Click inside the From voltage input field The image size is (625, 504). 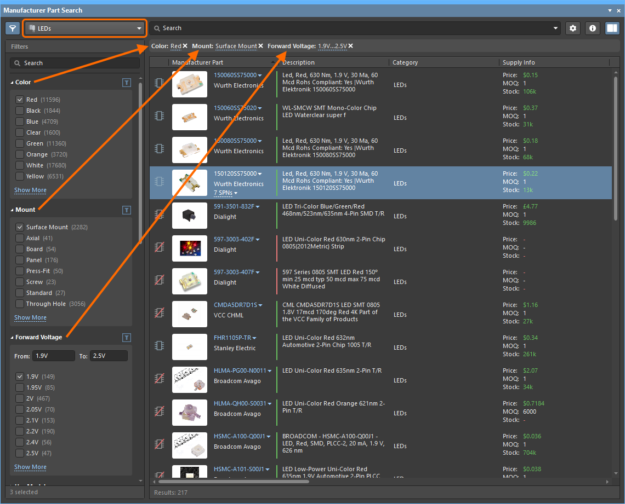pos(53,356)
